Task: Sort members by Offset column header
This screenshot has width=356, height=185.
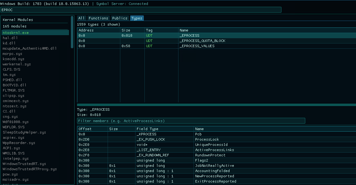Action: [x=92, y=129]
